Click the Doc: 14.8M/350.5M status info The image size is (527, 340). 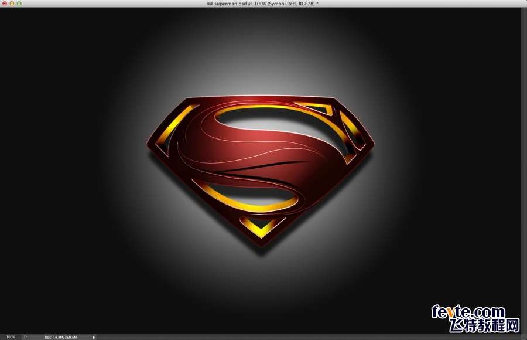[57, 337]
